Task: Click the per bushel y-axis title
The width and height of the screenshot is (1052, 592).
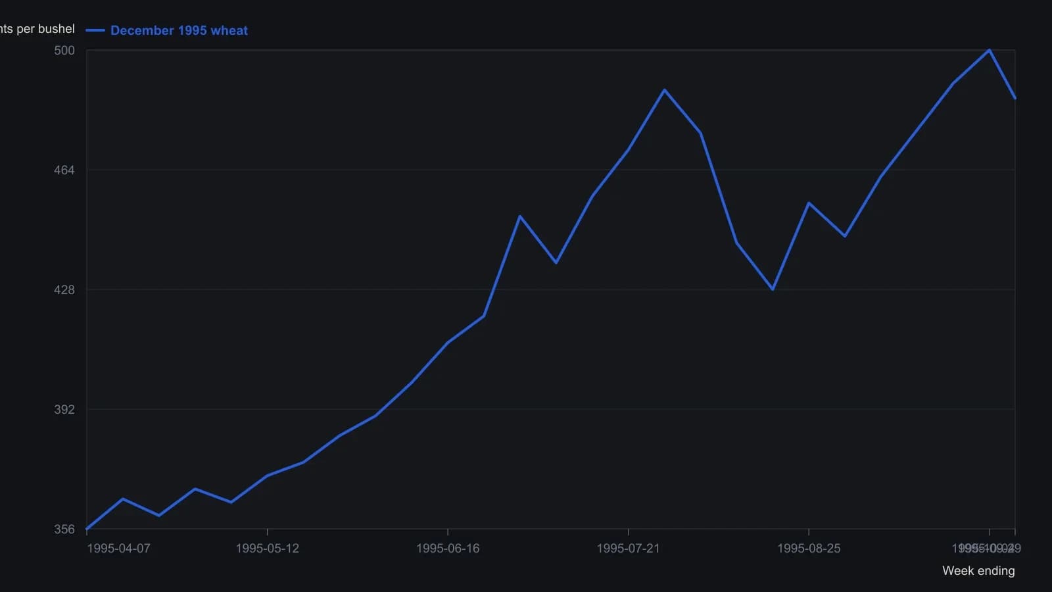Action: 37,29
